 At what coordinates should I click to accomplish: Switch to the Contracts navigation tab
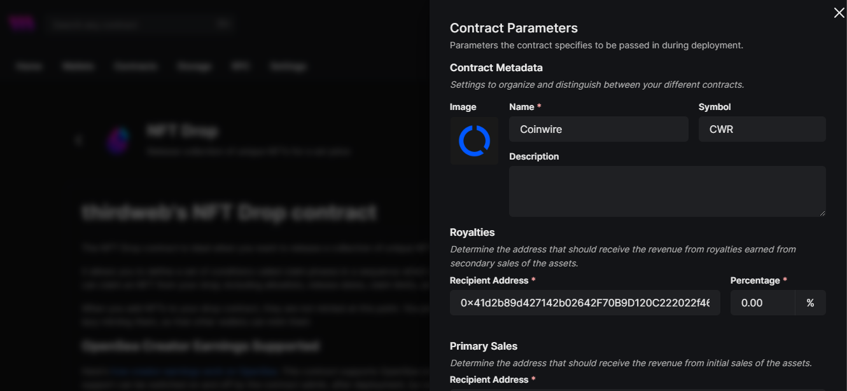[136, 66]
